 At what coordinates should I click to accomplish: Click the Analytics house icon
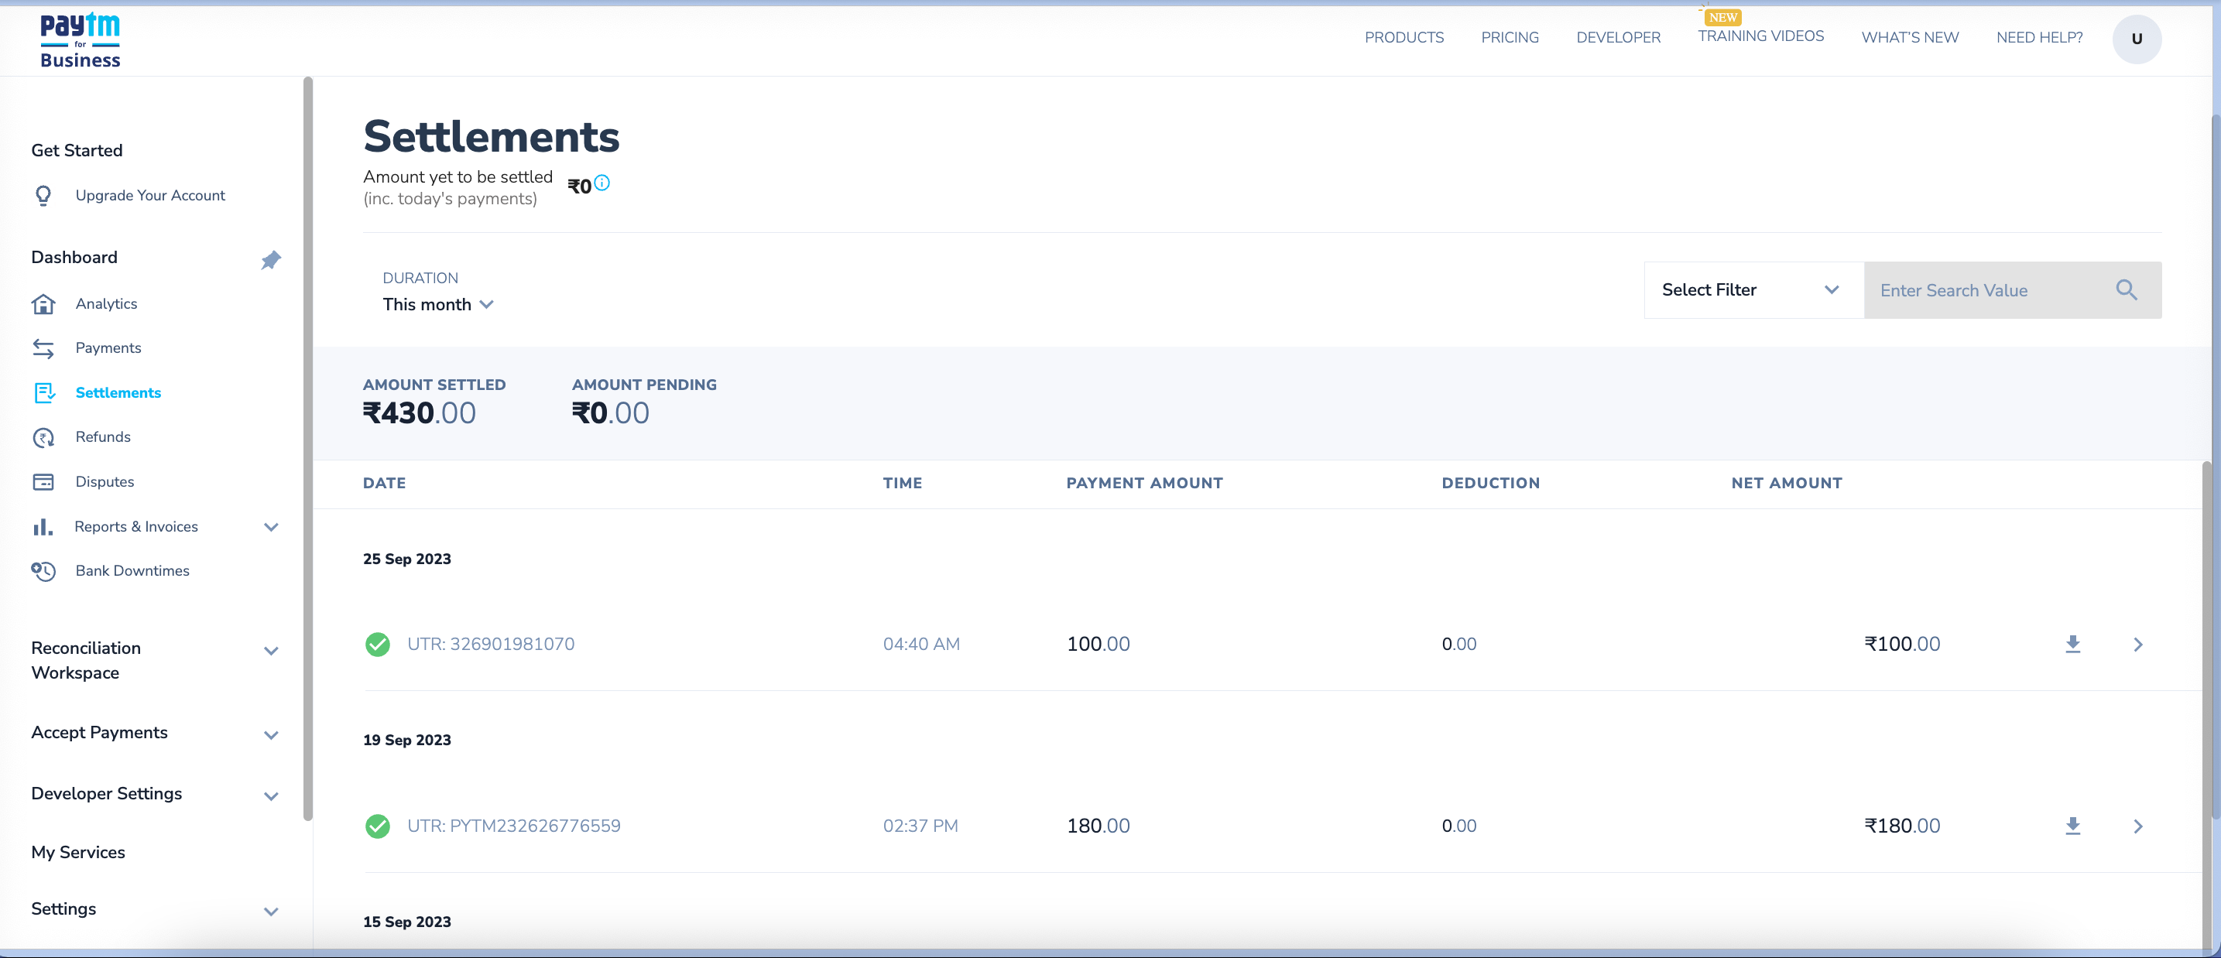[43, 304]
